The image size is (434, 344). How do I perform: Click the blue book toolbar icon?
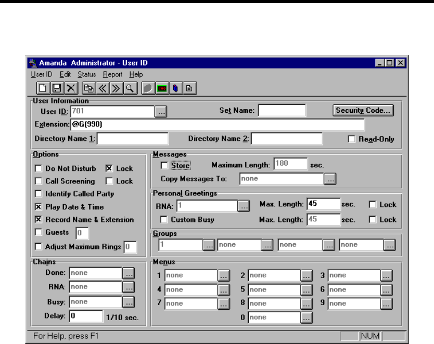[x=175, y=88]
